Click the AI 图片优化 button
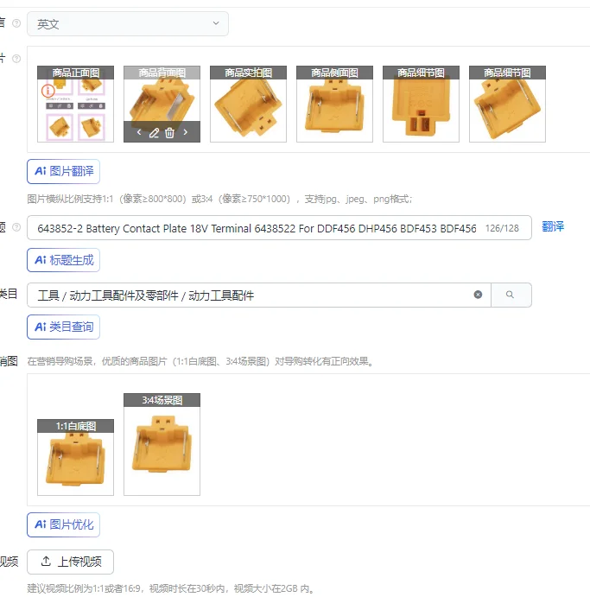Viewport: 590px width, 597px height. 64,524
